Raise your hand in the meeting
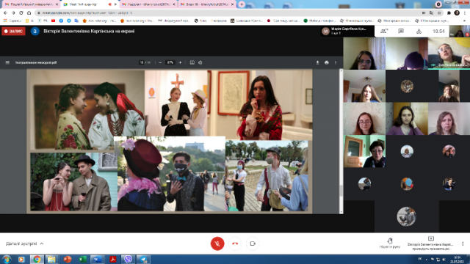The width and height of the screenshot is (470, 264). click(x=390, y=243)
